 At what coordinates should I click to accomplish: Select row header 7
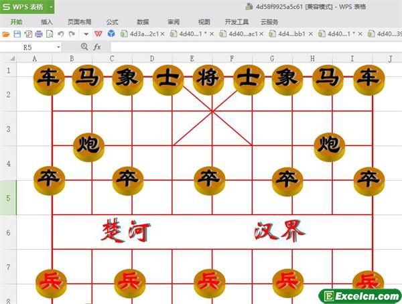[8, 267]
